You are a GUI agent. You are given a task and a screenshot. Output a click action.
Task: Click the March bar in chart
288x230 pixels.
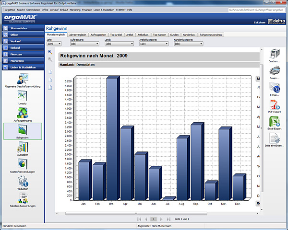point(112,138)
